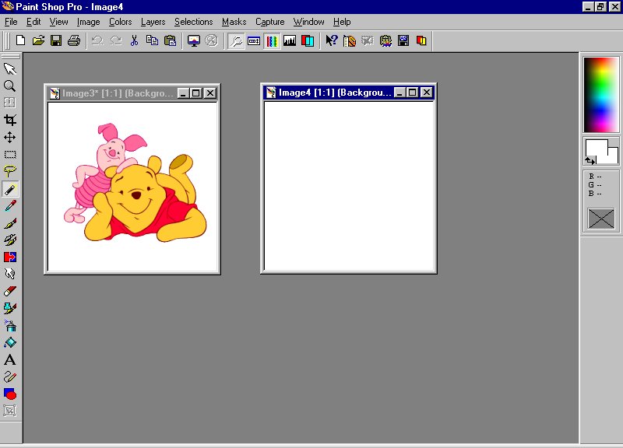623x448 pixels.
Task: Toggle the Tool Options palette button
Action: click(x=254, y=40)
